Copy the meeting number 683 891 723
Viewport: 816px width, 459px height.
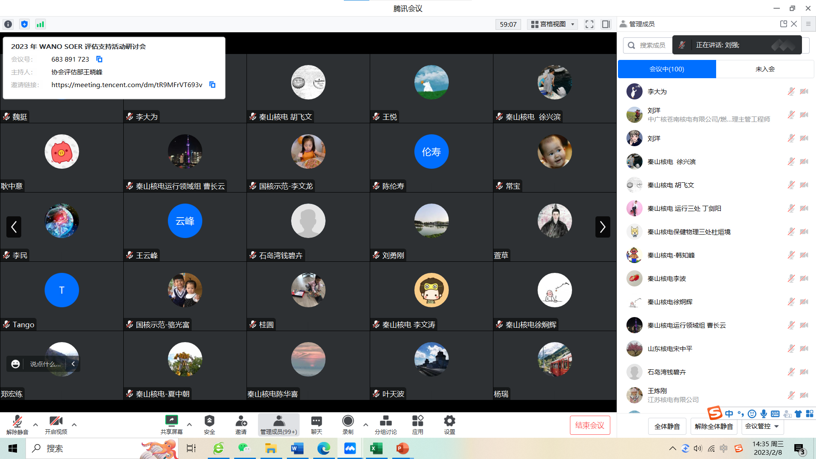99,59
